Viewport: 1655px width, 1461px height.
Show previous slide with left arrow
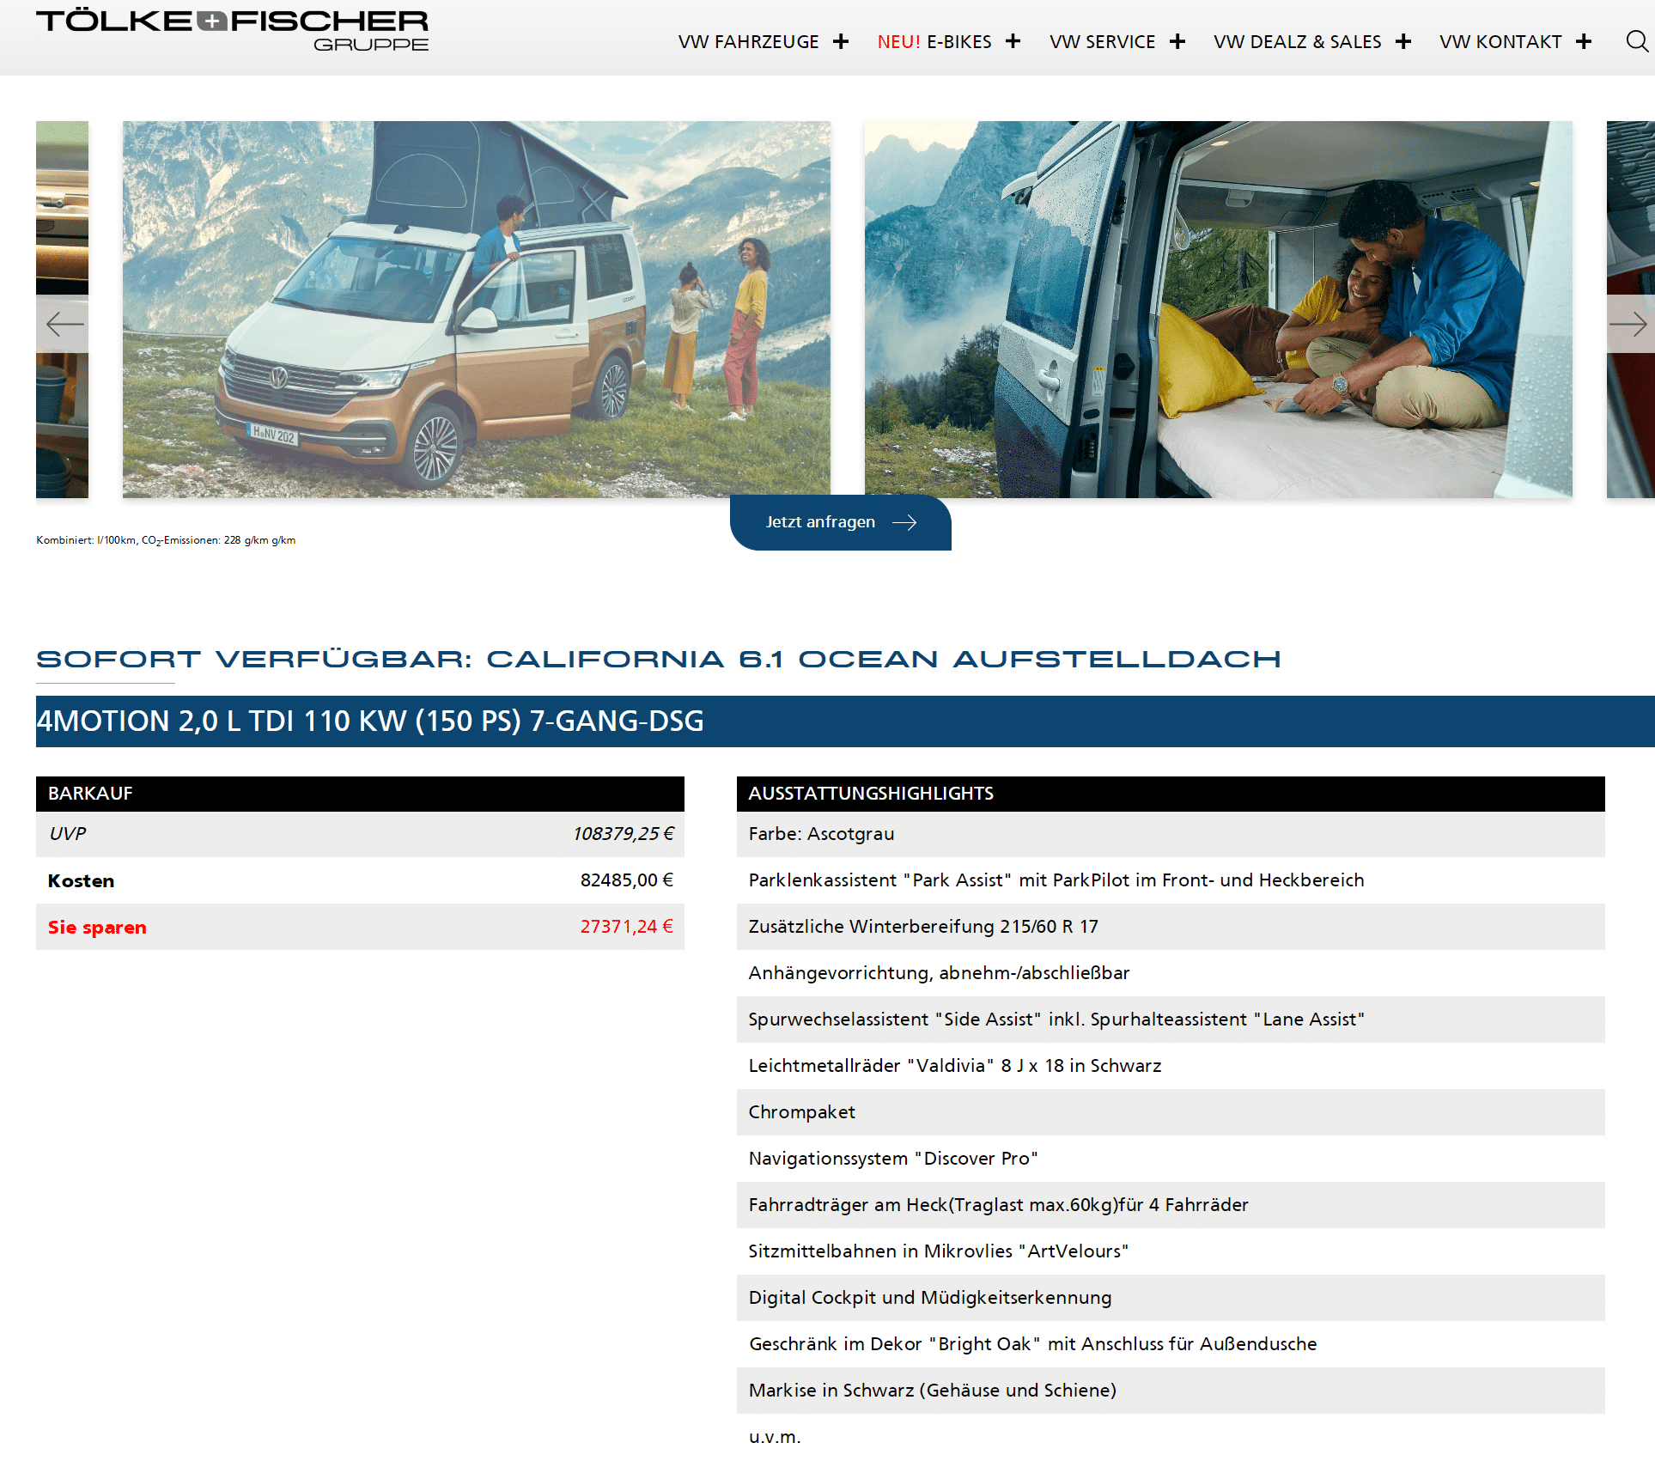pyautogui.click(x=64, y=324)
